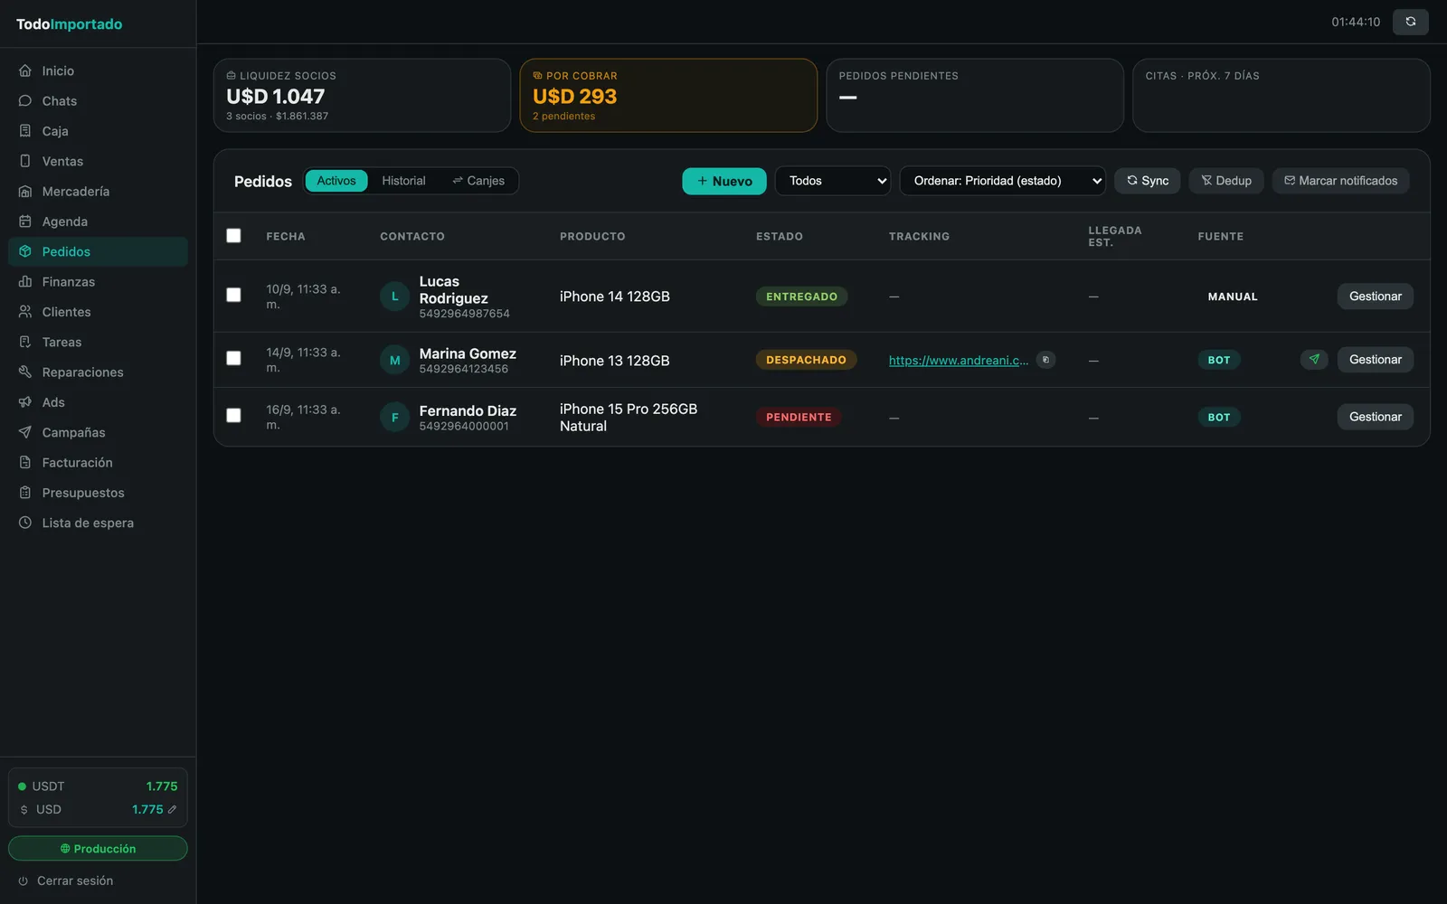
Task: Switch to the Canjes tab
Action: 478,181
